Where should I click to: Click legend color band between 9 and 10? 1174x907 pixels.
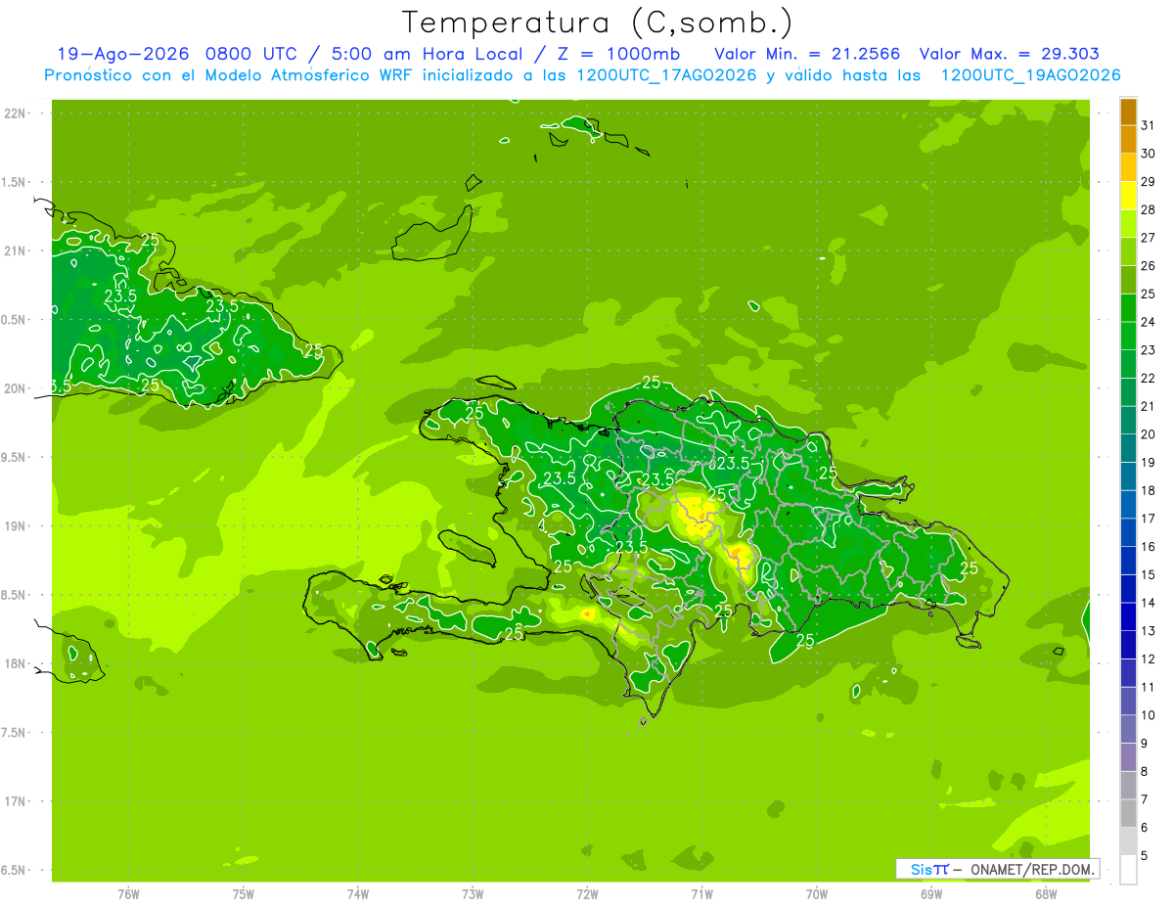[x=1128, y=729]
